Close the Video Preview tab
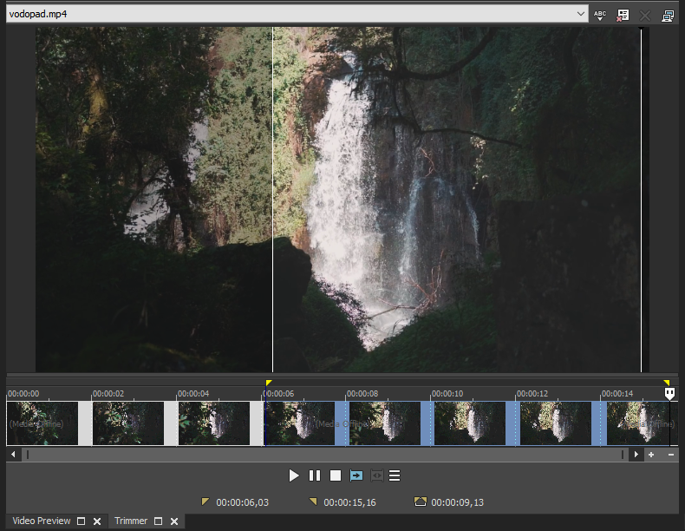 97,521
